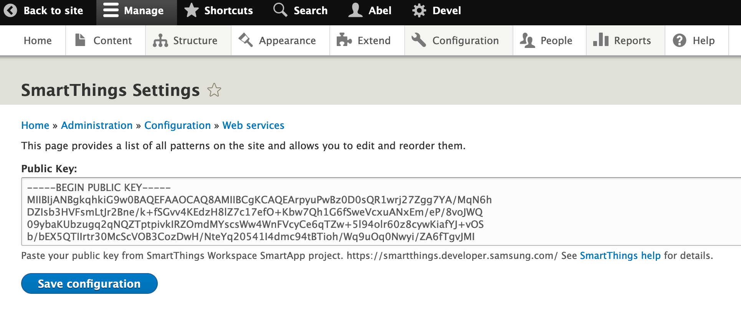Click the Content page icon

pos(80,40)
